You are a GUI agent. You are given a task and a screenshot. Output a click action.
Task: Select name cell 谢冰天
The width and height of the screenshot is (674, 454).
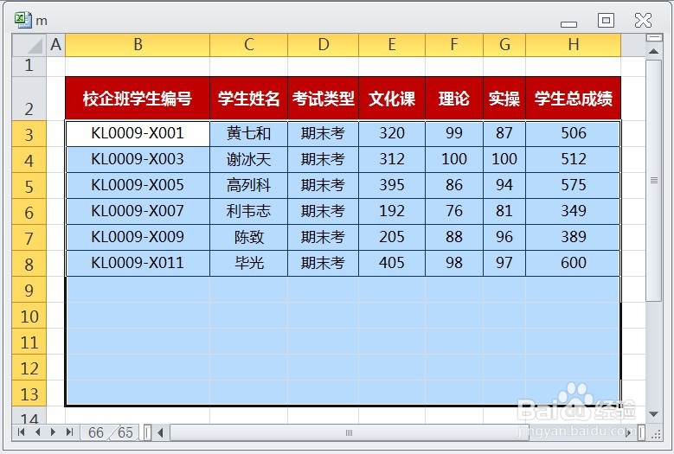point(249,160)
